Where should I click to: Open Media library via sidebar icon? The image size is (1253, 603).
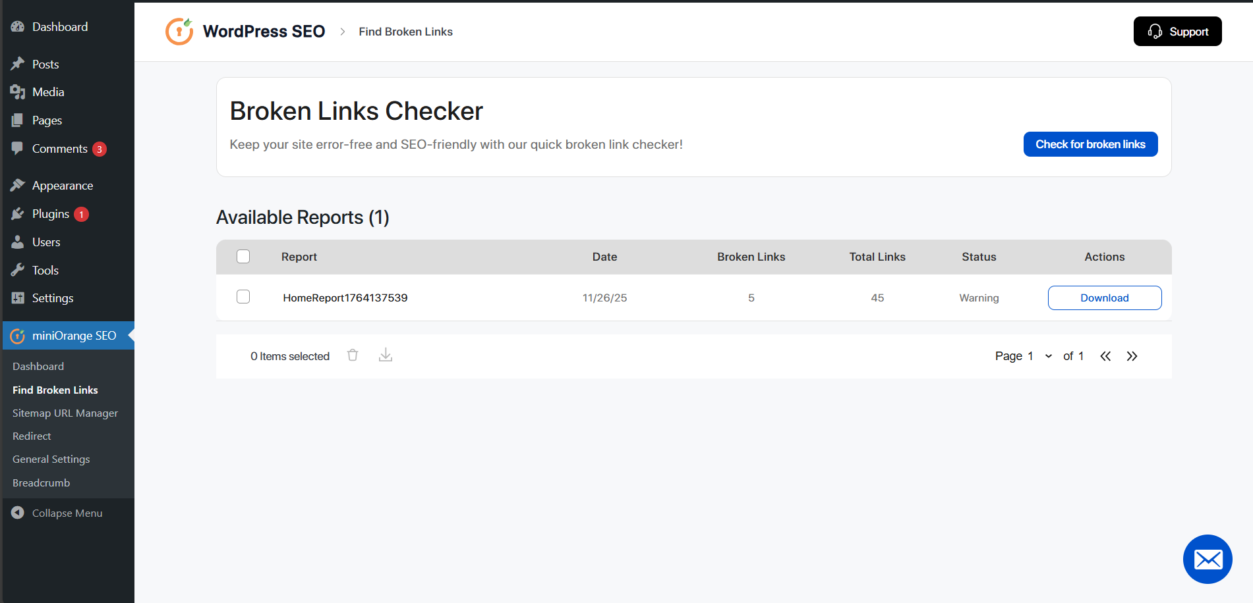tap(18, 92)
